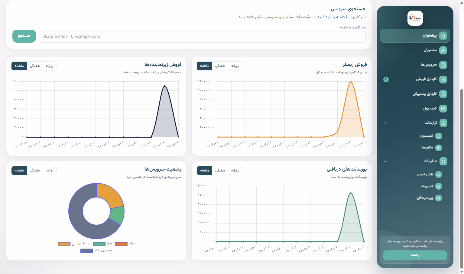Collapse the گزارشات section chevron

(385, 123)
